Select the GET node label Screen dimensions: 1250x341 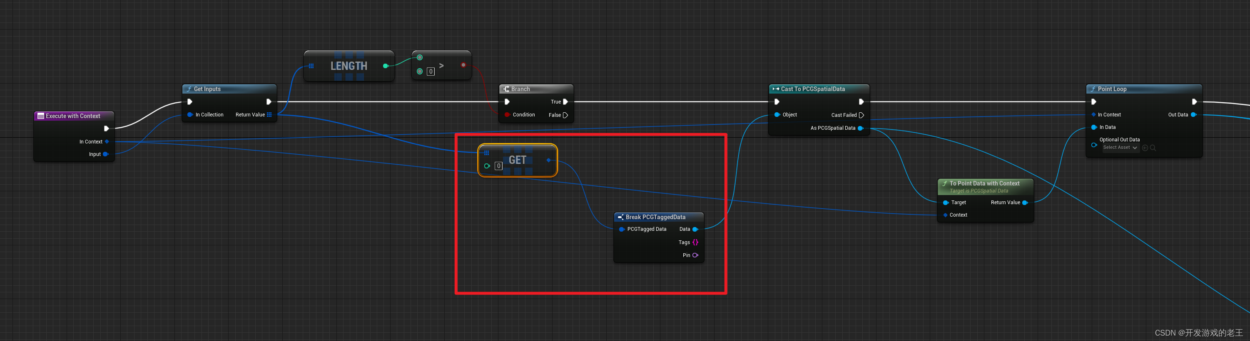point(517,160)
